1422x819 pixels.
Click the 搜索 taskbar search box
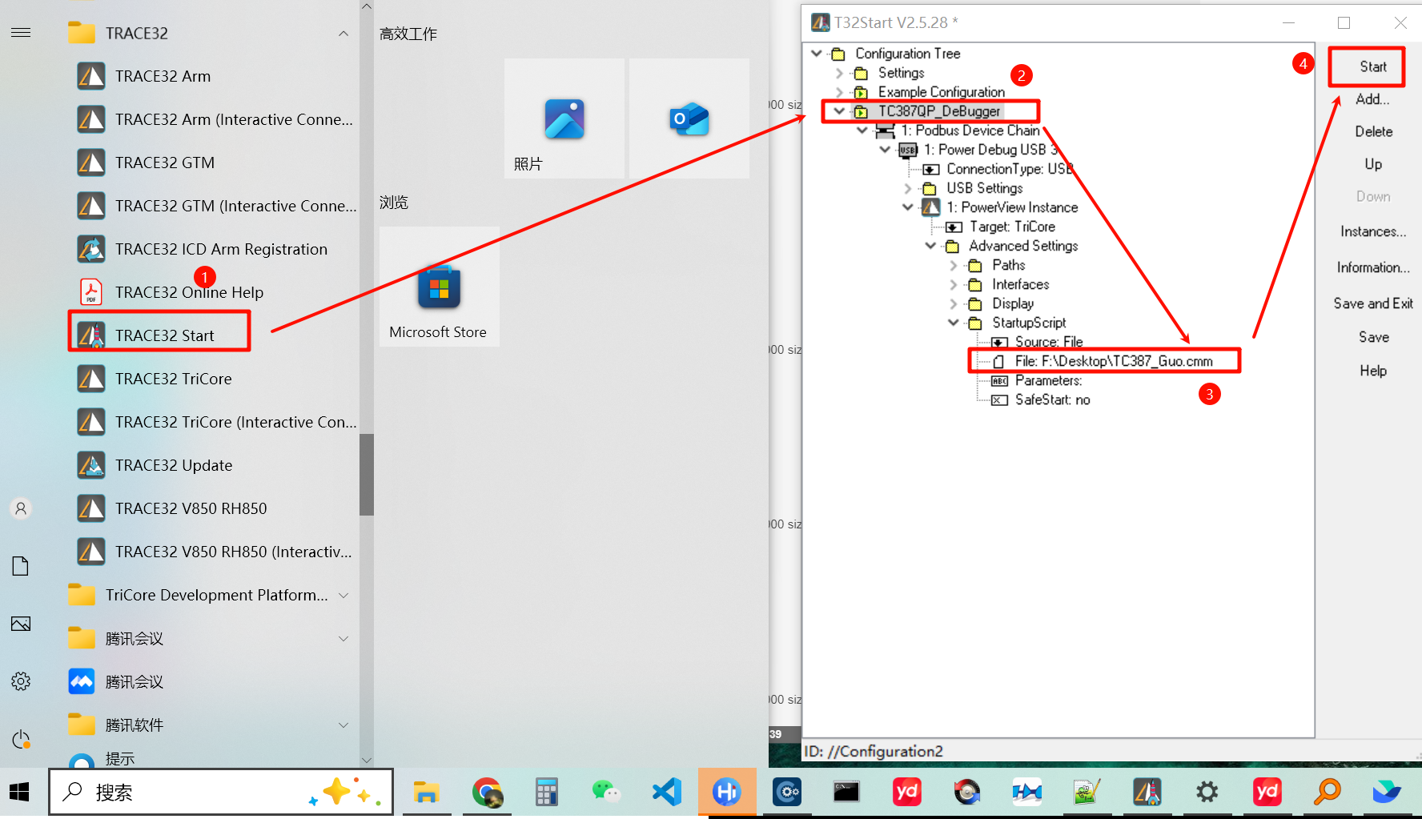point(221,793)
